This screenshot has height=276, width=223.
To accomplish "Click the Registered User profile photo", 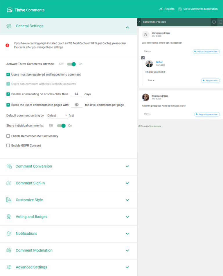I will pyautogui.click(x=146, y=97).
